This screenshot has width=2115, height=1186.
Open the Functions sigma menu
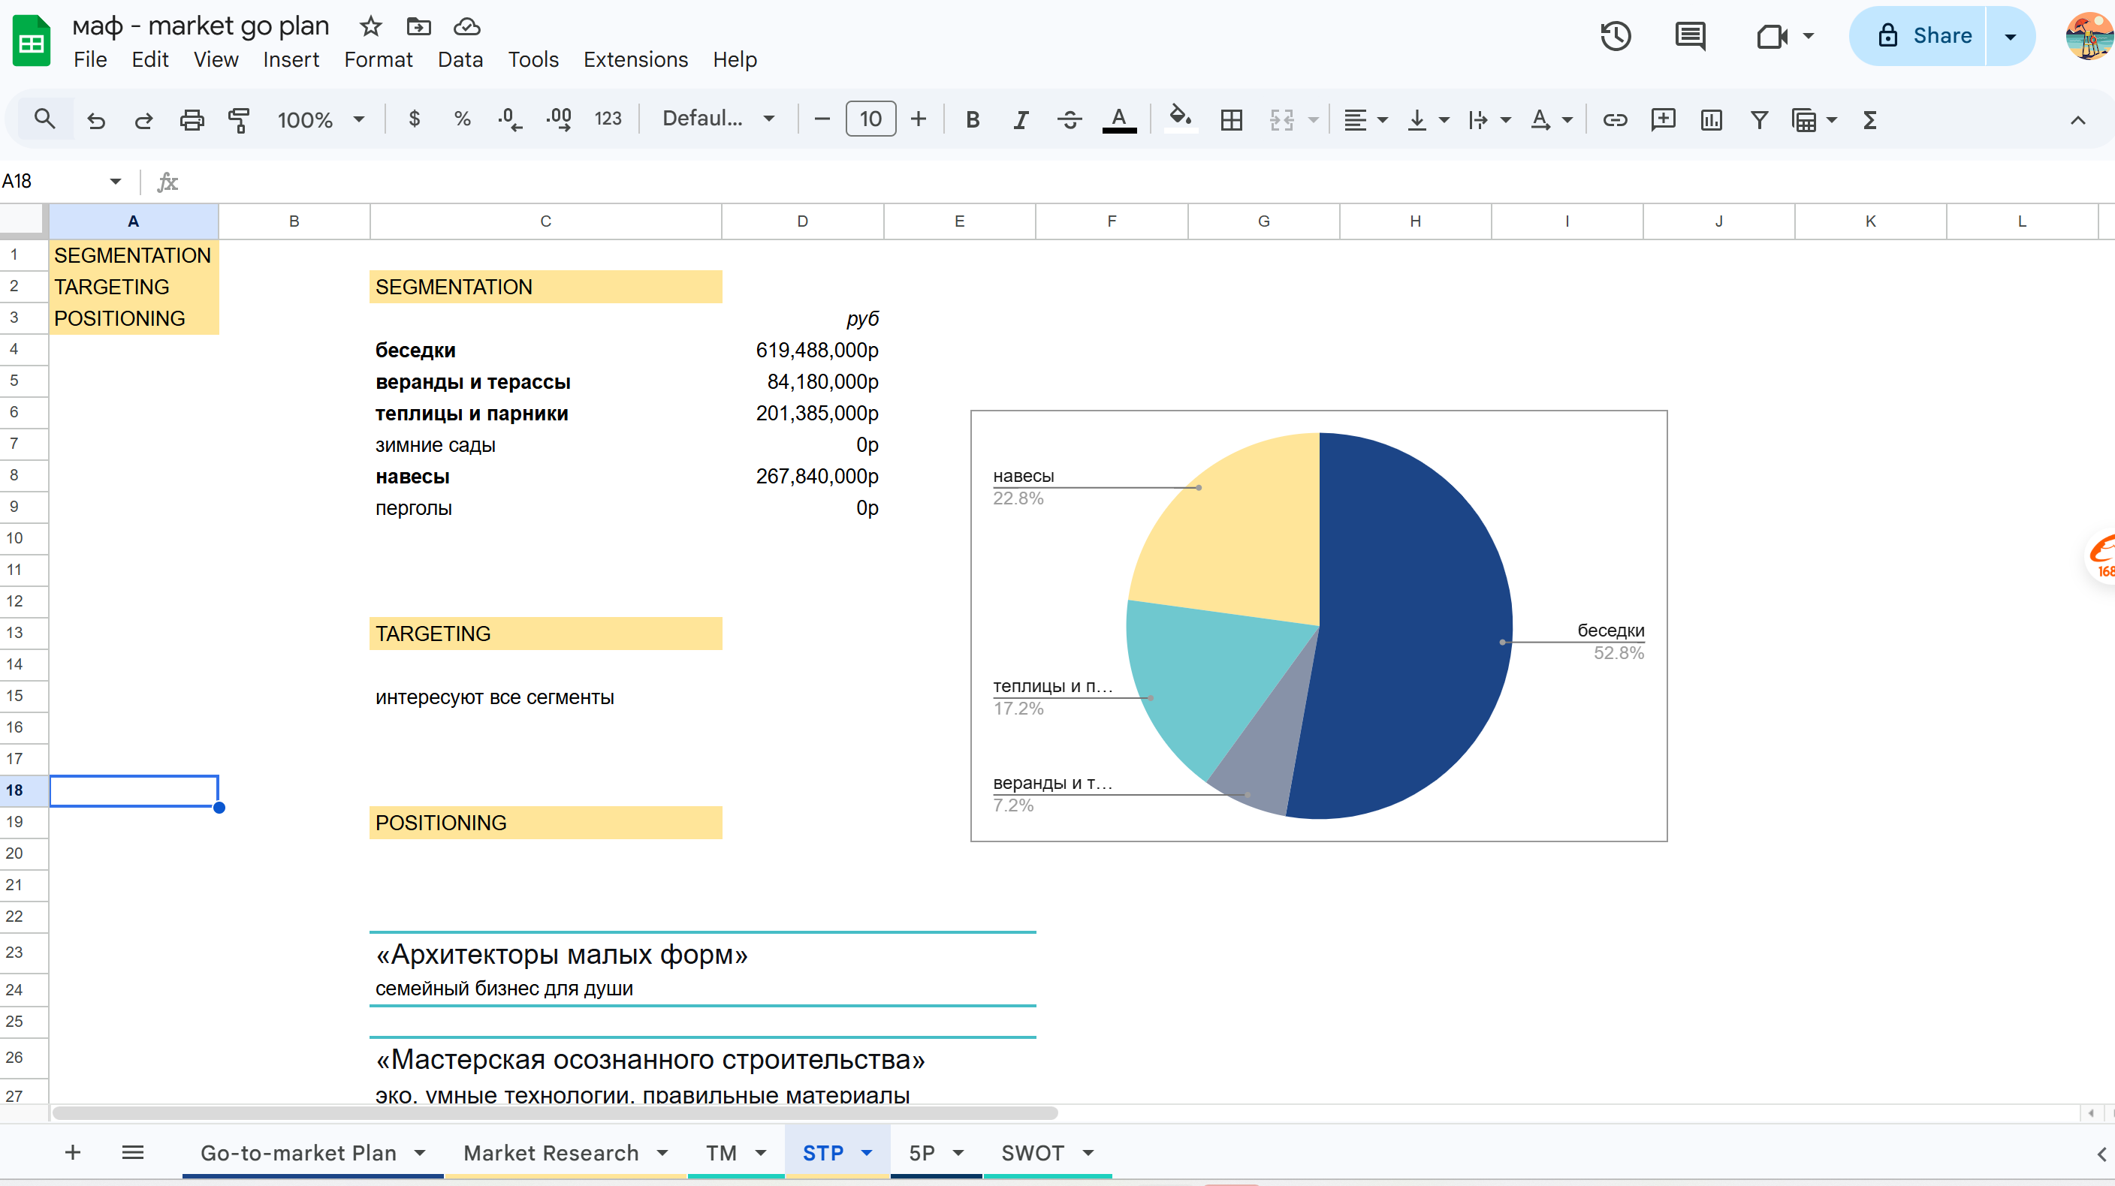click(1870, 120)
